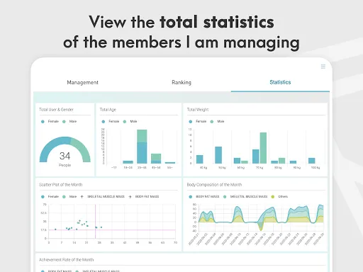Click the 18-24 age group bar
Viewport: 363px width, 272px height.
tap(128, 162)
